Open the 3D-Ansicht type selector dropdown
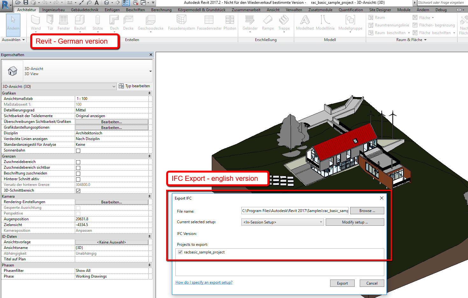The height and width of the screenshot is (298, 468). point(151,71)
